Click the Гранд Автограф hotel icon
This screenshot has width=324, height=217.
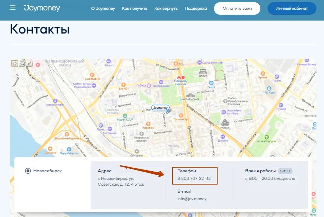pyautogui.click(x=200, y=62)
